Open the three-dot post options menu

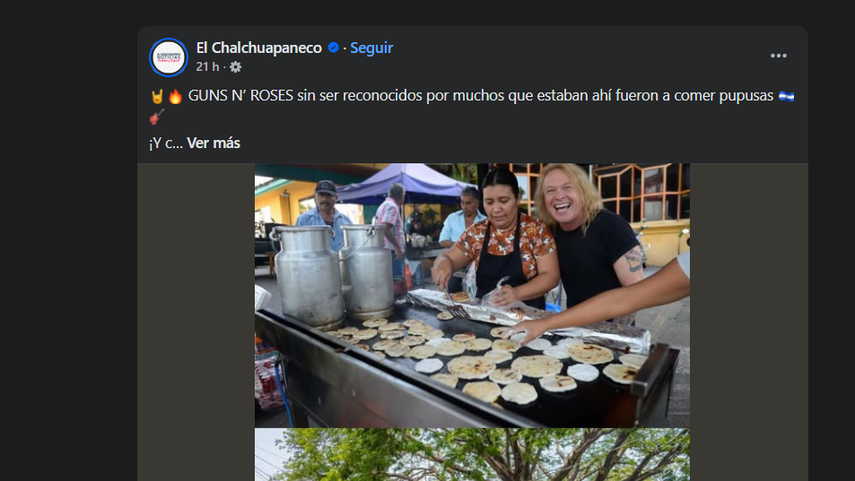click(778, 56)
